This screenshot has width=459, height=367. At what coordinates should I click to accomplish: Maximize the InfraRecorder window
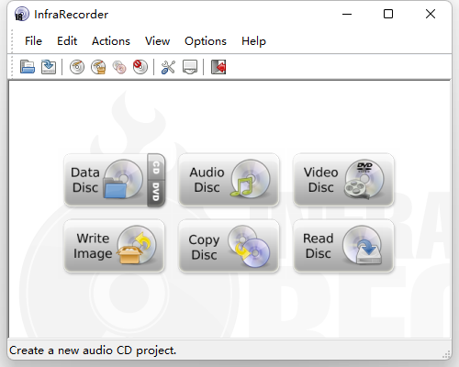388,14
